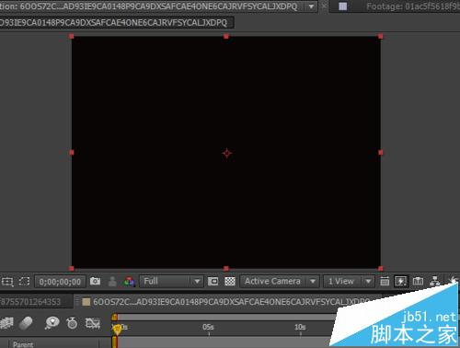
Task: Click the current time indicator playhead
Action: (x=117, y=330)
